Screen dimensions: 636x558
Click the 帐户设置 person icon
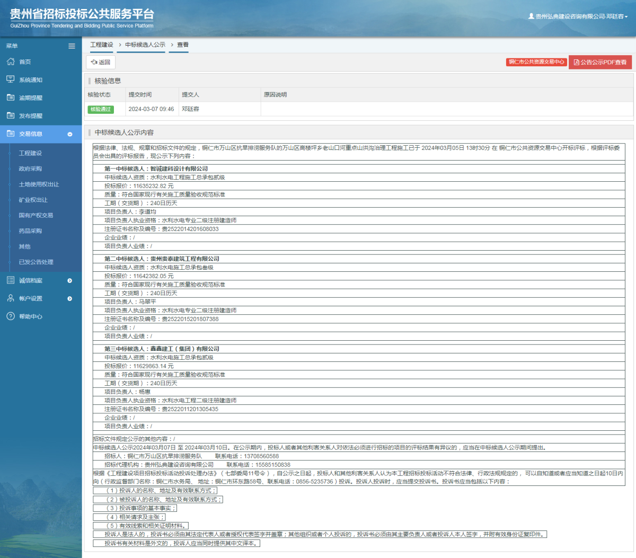pos(11,298)
